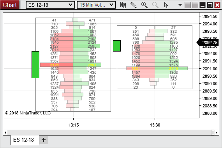
Task: Click the 2894.50 price axis label
Action: click(x=210, y=16)
